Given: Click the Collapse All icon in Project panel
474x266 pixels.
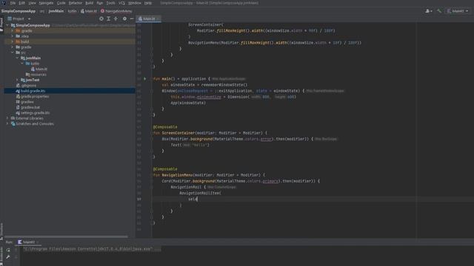Looking at the screenshot, I should tap(116, 18).
